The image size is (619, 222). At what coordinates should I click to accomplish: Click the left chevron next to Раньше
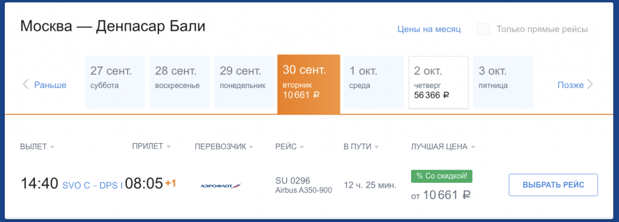(x=25, y=84)
